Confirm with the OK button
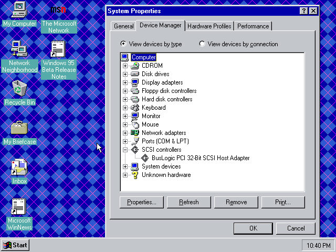The width and height of the screenshot is (336, 252). coord(253,228)
